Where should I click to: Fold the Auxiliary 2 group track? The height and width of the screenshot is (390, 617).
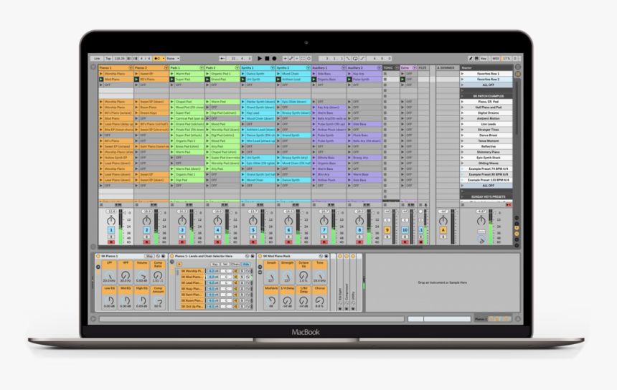point(379,68)
